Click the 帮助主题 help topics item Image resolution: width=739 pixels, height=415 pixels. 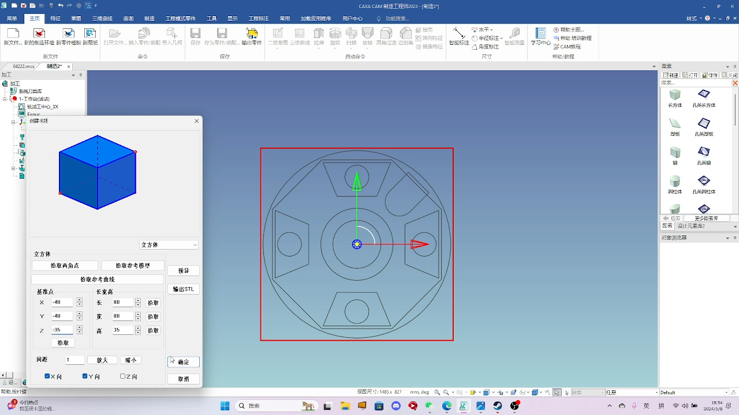[x=569, y=29]
